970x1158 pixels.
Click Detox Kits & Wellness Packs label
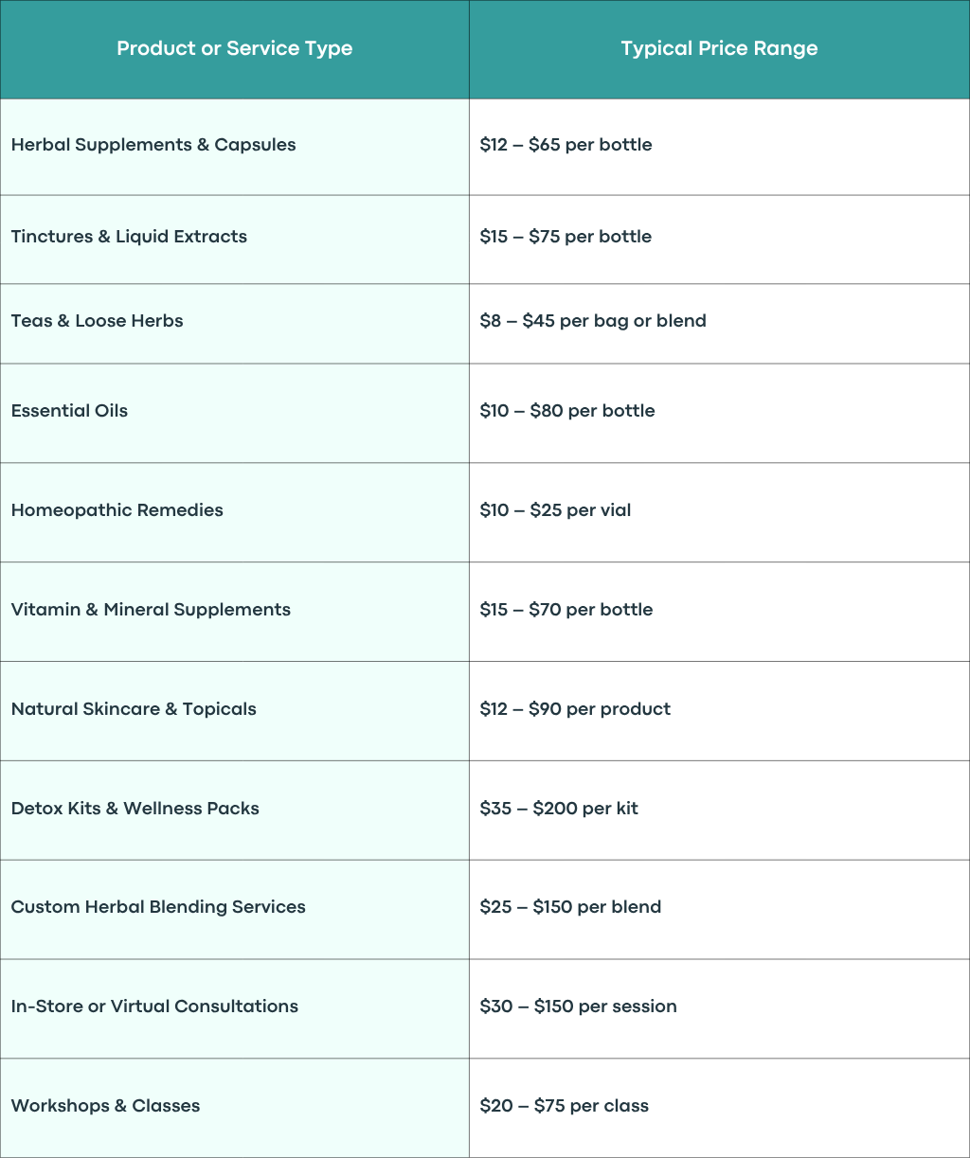click(135, 809)
